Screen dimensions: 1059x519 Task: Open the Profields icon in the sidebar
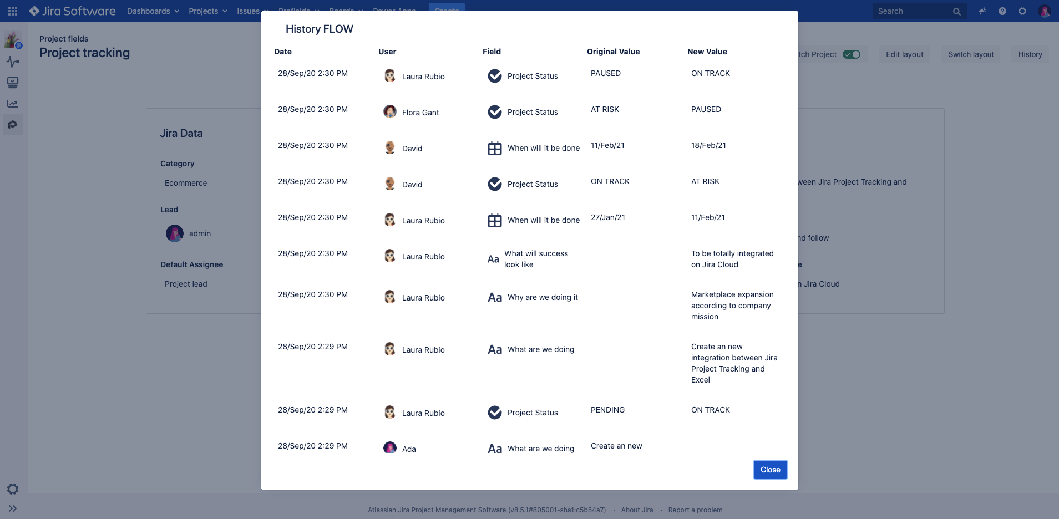pyautogui.click(x=13, y=125)
